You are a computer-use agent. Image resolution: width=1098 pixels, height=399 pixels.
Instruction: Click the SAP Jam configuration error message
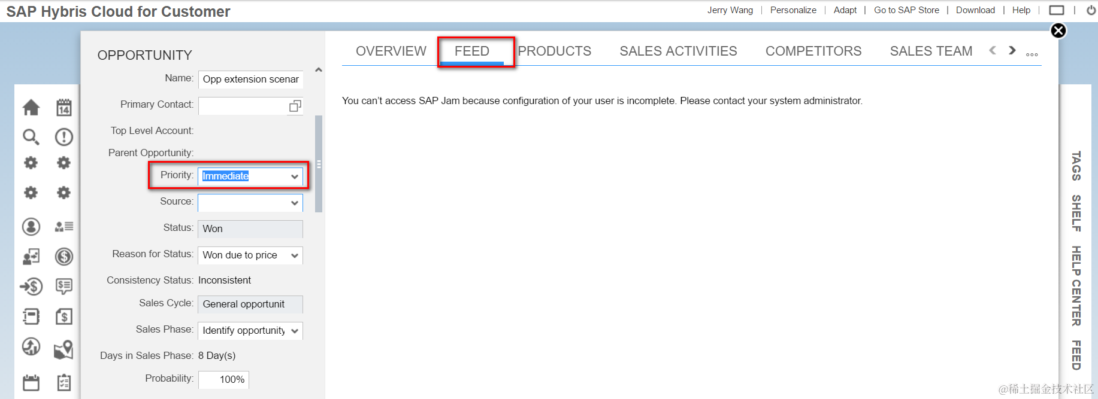click(602, 100)
